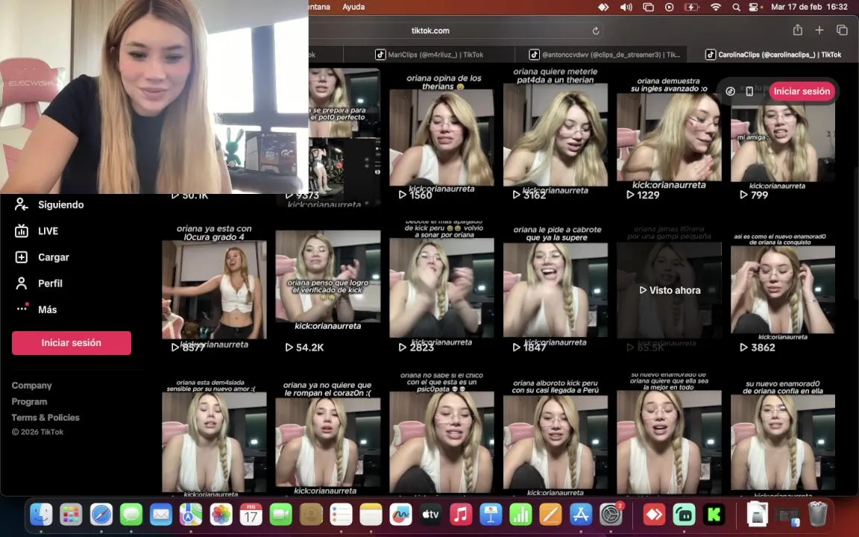Open Freeform from the Dock
This screenshot has width=859, height=537.
400,515
